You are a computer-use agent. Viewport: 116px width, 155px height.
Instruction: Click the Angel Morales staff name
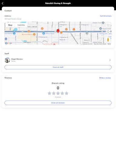click(17, 59)
